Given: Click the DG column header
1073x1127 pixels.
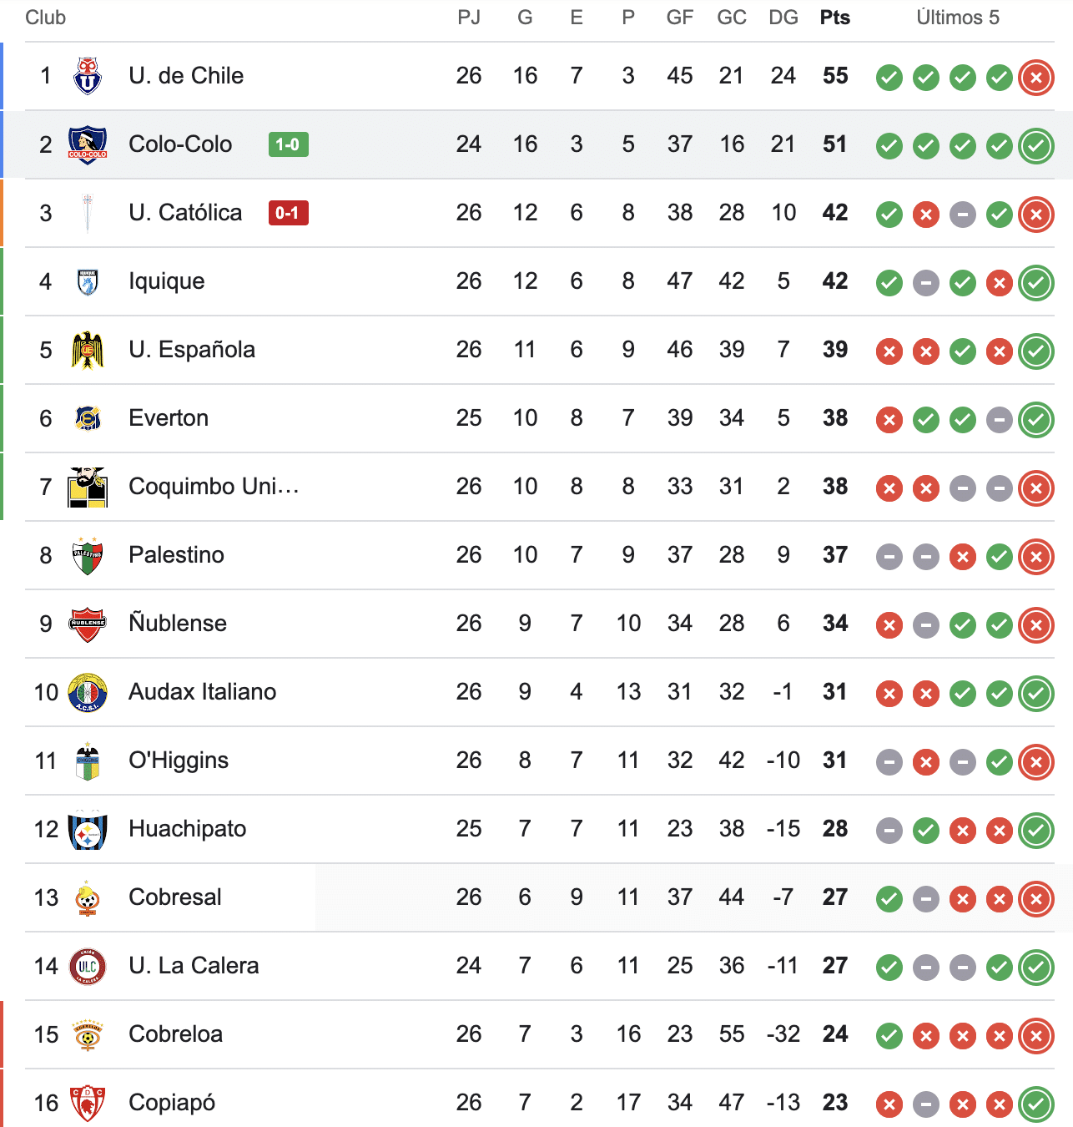Looking at the screenshot, I should (783, 18).
